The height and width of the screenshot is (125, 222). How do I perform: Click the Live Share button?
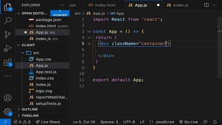[48, 122]
